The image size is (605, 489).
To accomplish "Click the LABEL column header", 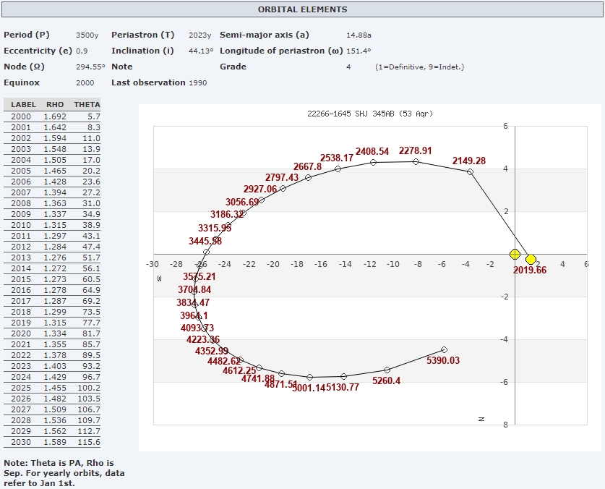I will 23,105.
